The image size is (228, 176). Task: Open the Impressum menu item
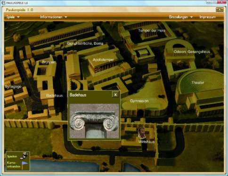click(207, 17)
